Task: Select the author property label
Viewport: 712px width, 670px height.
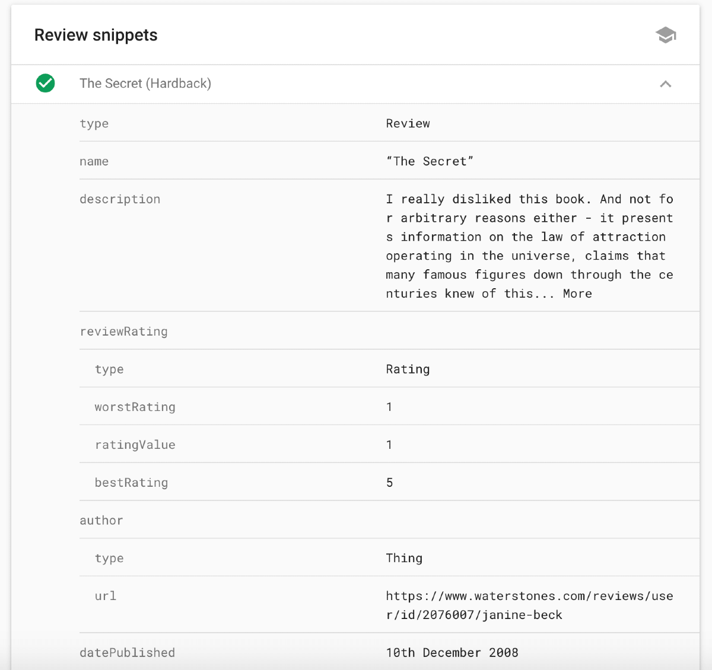Action: 101,521
